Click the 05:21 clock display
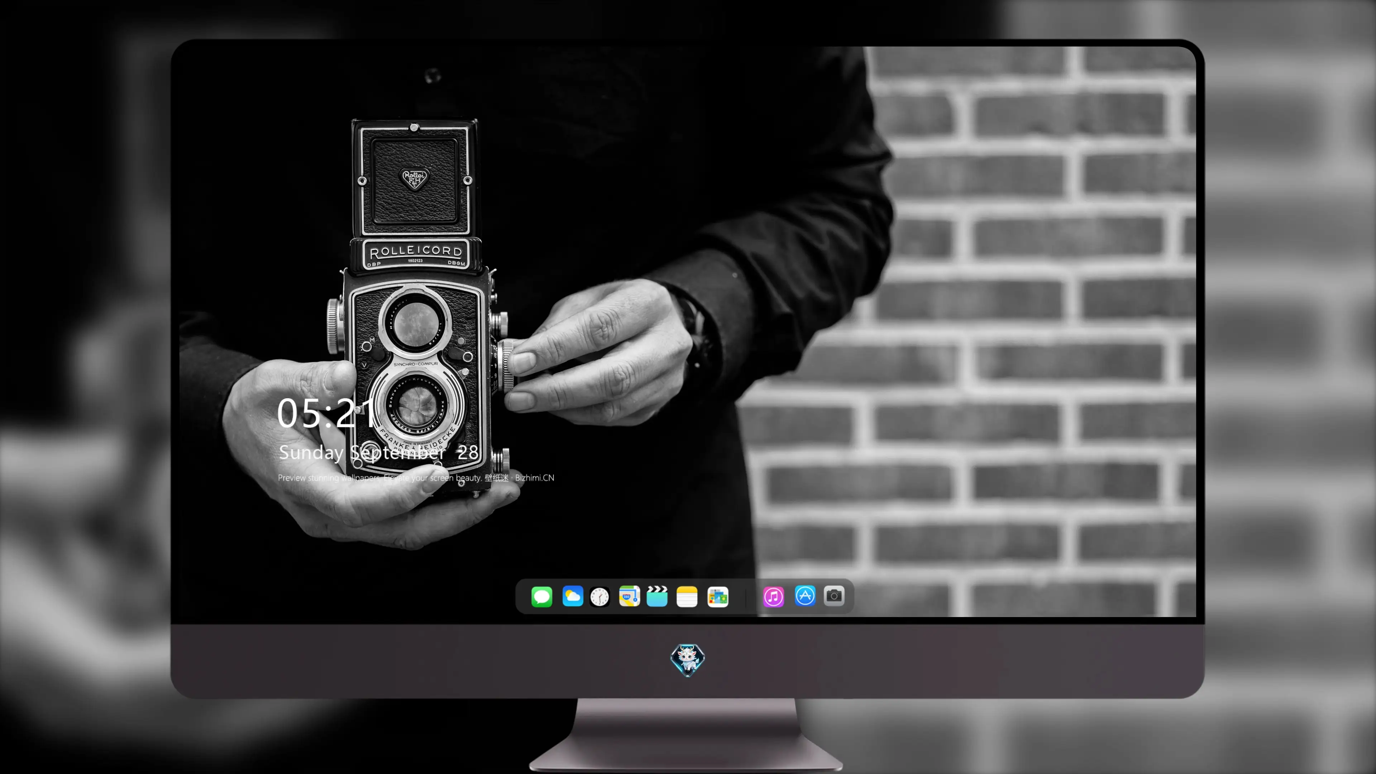This screenshot has width=1376, height=774. pos(326,413)
